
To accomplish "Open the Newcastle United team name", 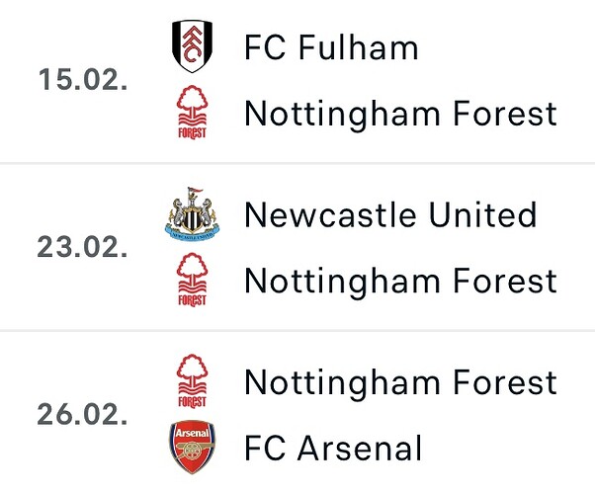I will (390, 214).
